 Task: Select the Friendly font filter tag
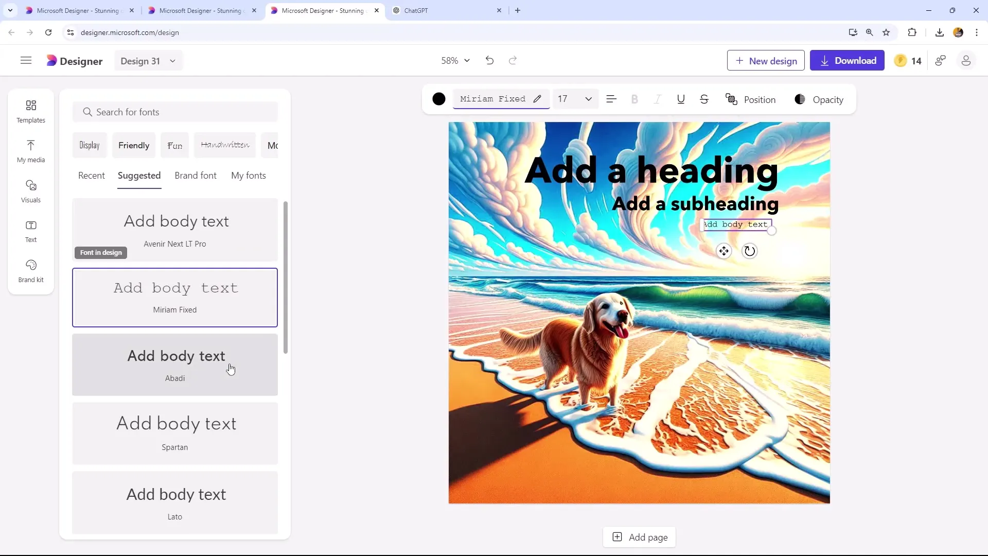click(x=134, y=145)
